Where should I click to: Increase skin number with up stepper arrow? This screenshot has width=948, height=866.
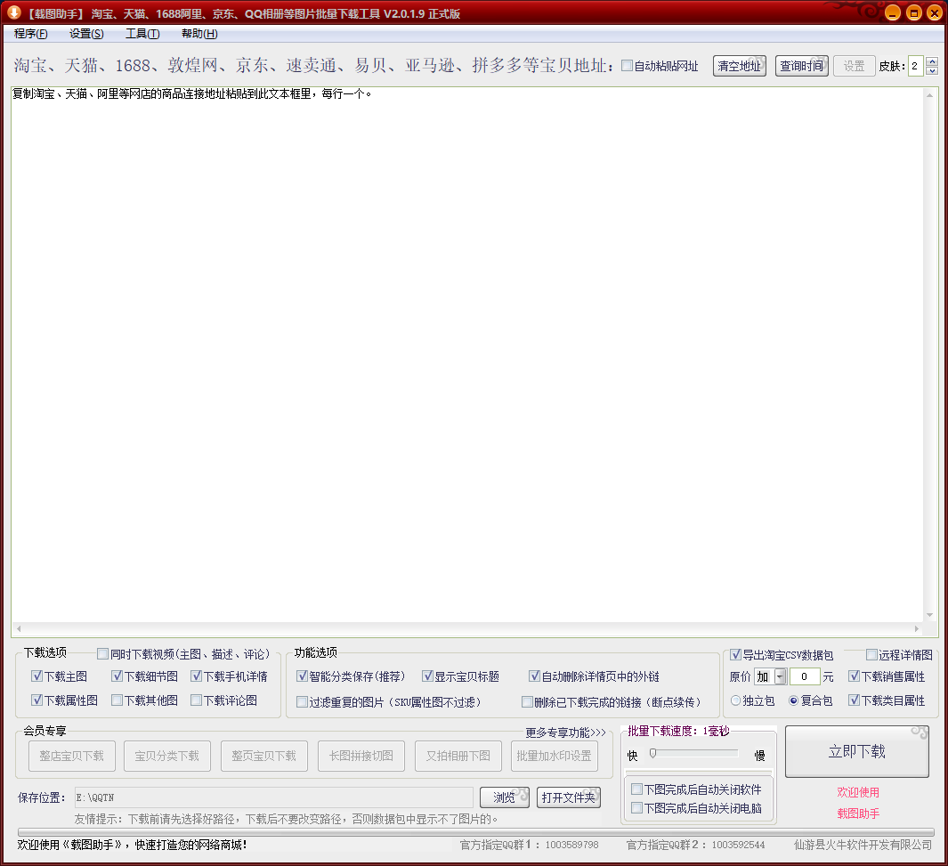[x=932, y=61]
